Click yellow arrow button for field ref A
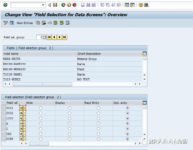This screenshot has width=193, height=150. (23, 123)
